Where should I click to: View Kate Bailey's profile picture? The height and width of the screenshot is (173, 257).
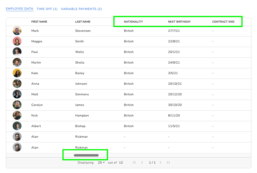(17, 73)
